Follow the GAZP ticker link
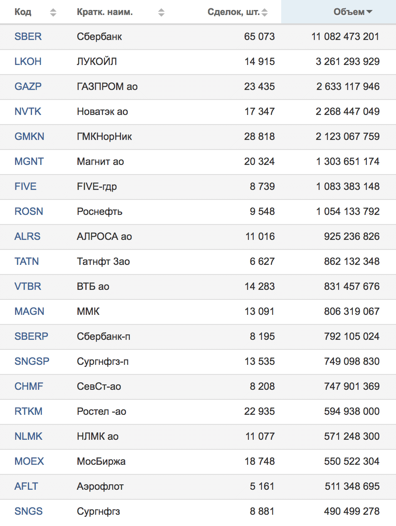The width and height of the screenshot is (396, 526). pos(28,87)
